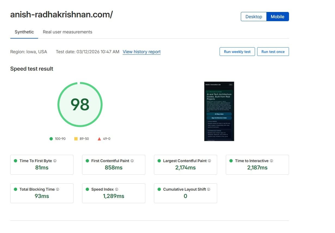Switch to Desktop view
Screen dimensions: 335x233
coord(254,17)
